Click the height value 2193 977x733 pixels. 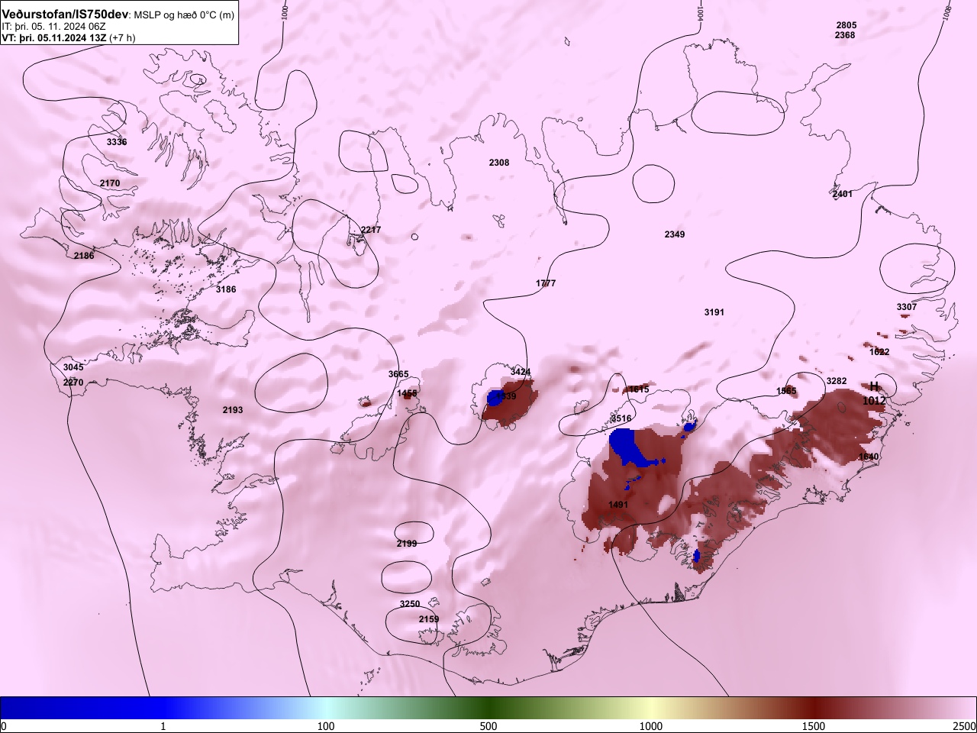(x=233, y=410)
